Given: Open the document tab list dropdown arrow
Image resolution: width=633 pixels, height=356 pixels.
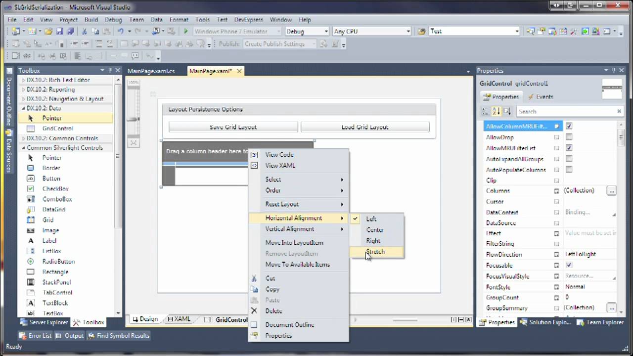Looking at the screenshot, I should [468, 72].
